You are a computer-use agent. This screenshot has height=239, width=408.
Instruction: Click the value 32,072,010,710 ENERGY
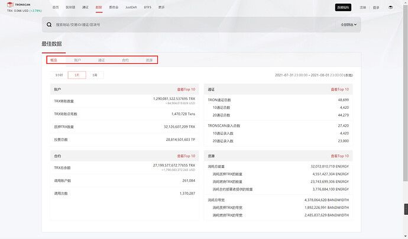click(x=330, y=166)
